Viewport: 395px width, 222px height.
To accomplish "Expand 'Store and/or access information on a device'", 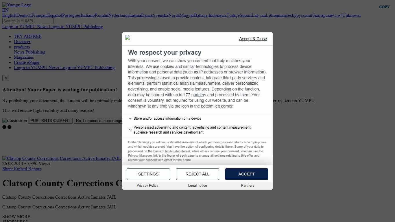I will (130, 119).
